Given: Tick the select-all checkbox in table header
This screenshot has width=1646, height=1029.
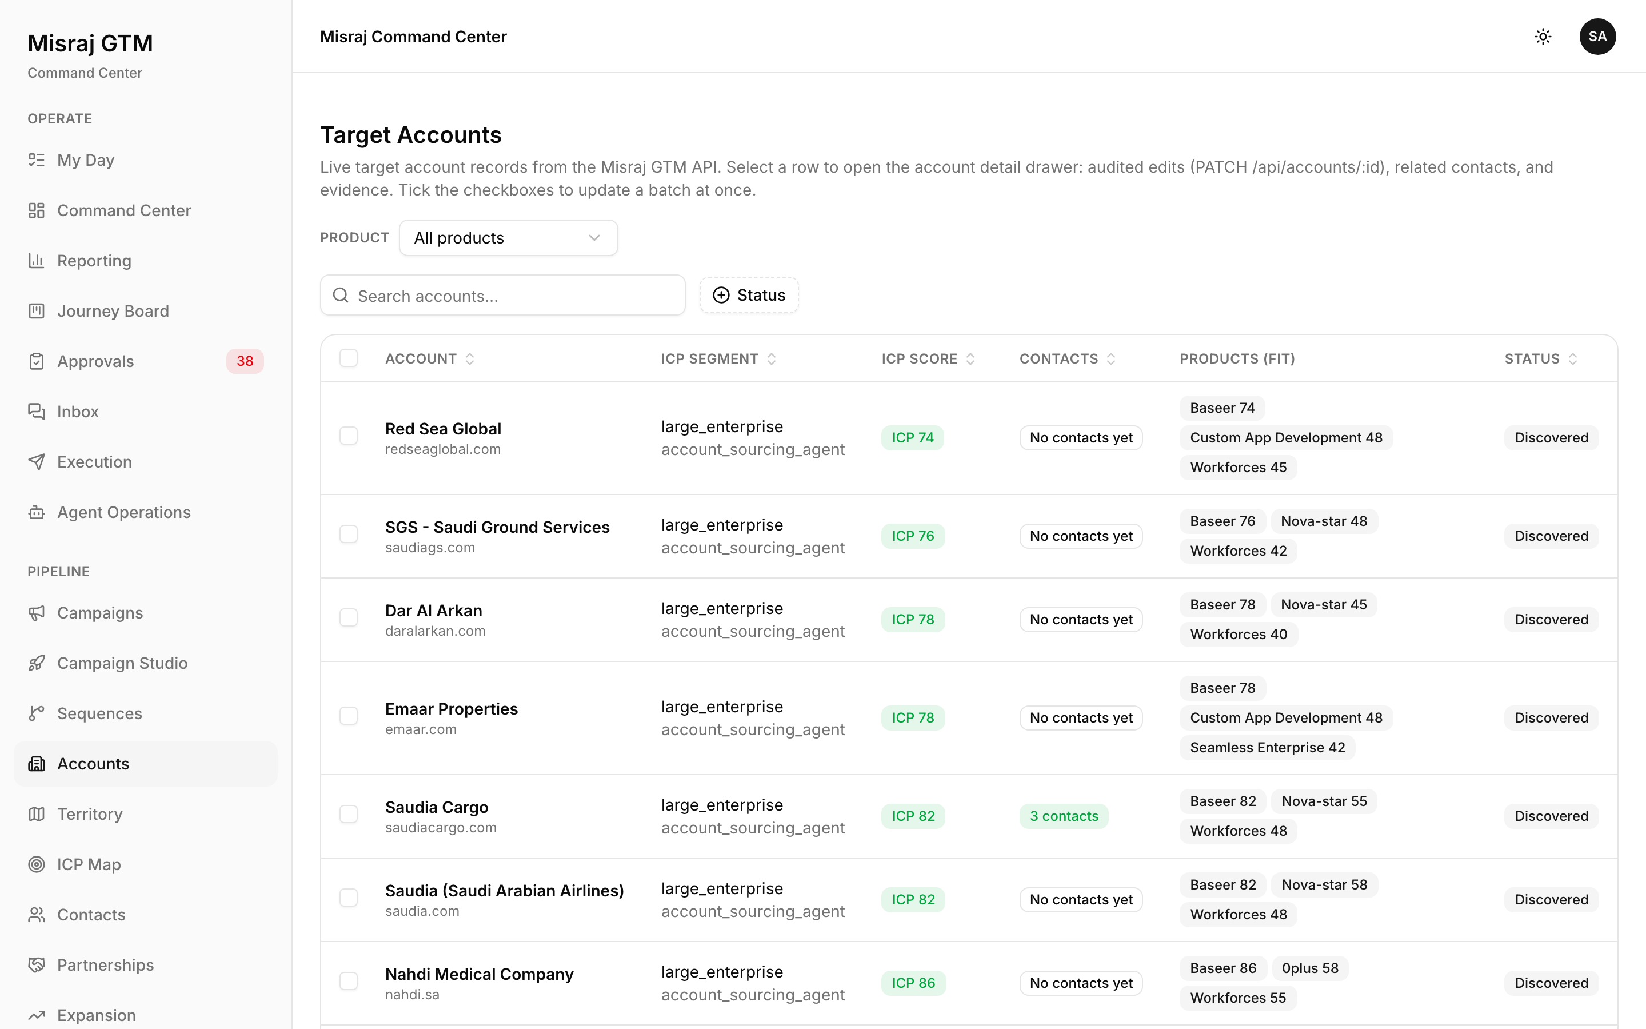Looking at the screenshot, I should (348, 358).
